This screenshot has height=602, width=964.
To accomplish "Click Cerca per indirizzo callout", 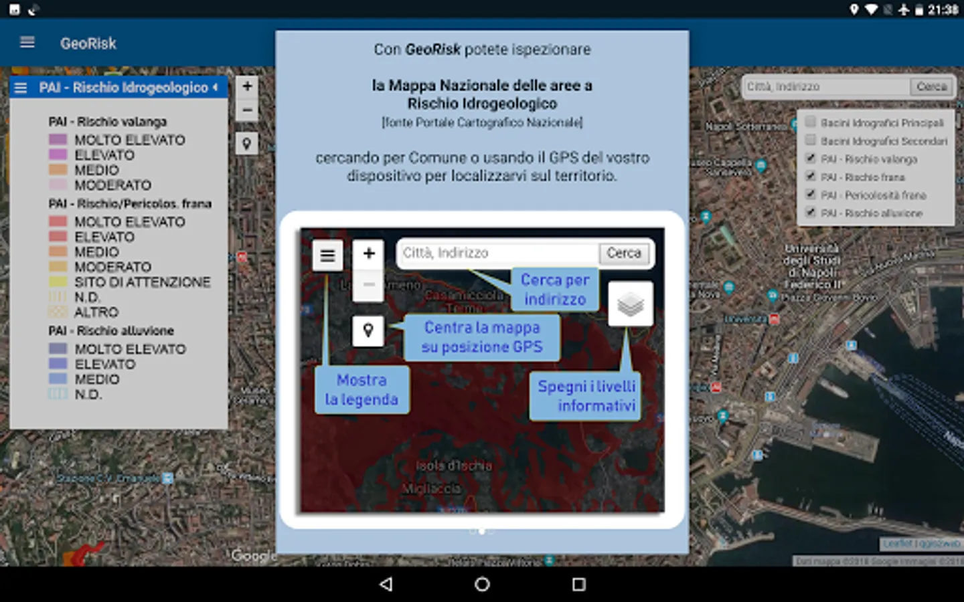I will click(x=555, y=289).
